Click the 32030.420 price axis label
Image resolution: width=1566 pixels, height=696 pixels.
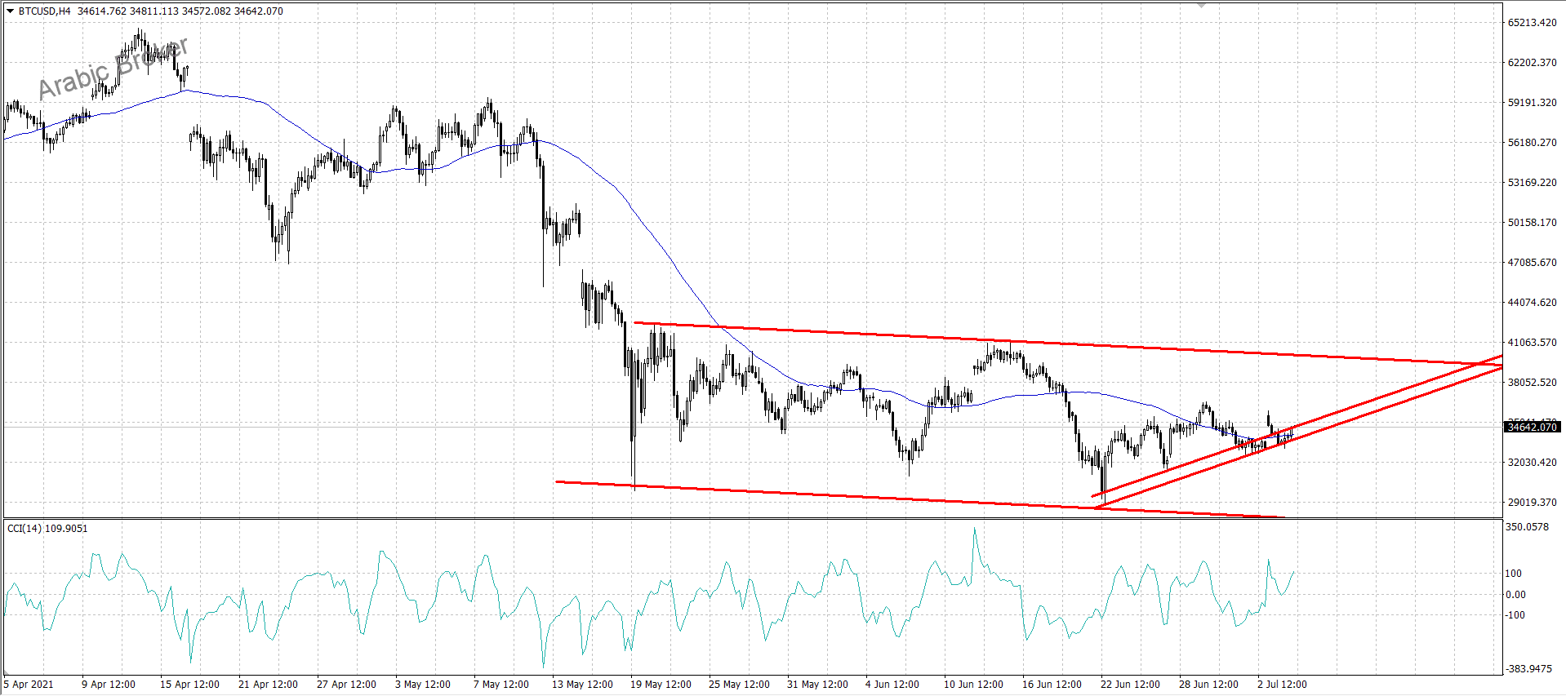[x=1532, y=463]
